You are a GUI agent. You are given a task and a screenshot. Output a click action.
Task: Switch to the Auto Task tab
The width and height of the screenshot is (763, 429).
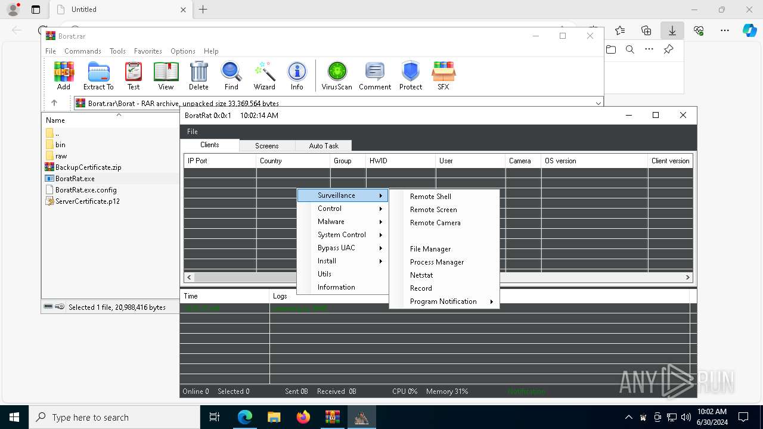click(x=324, y=145)
